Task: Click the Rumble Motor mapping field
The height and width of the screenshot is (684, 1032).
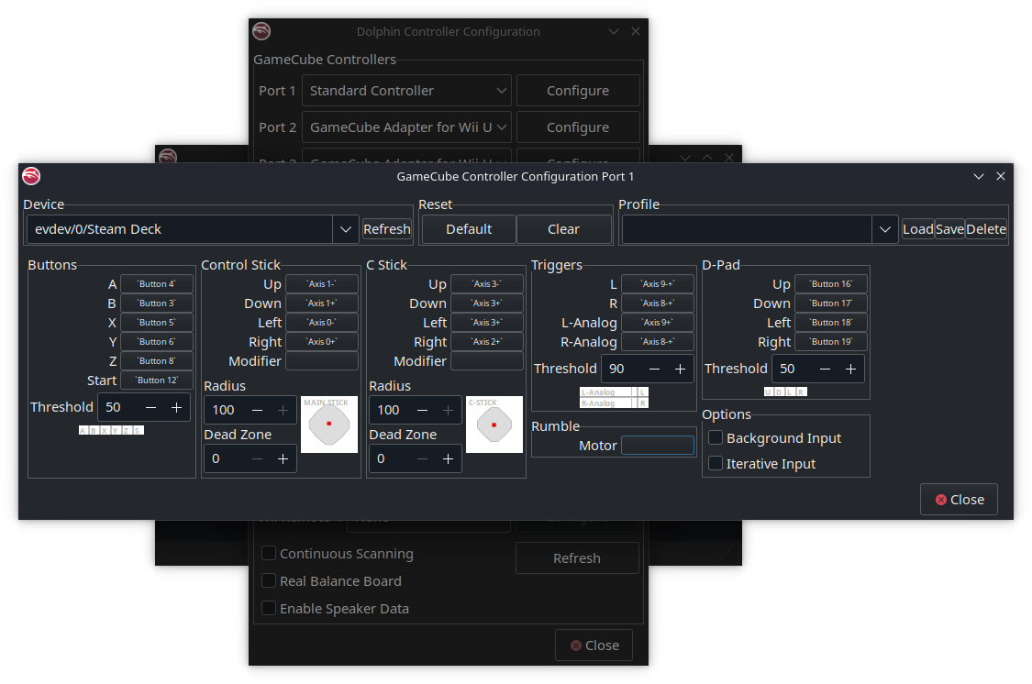Action: click(x=658, y=446)
